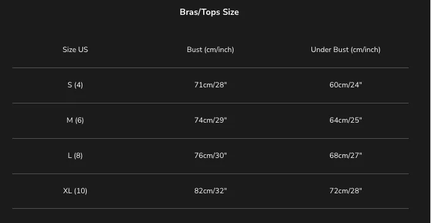Image resolution: width=431 pixels, height=223 pixels.
Task: Click the divider line under the XL row
Action: 211,208
